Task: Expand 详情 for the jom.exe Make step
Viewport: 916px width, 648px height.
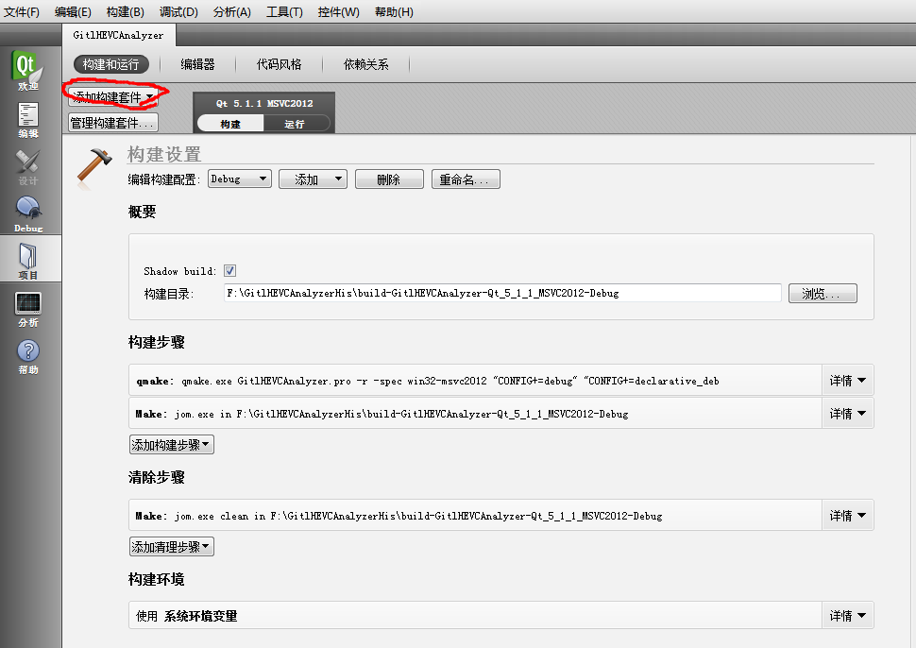Action: [847, 413]
